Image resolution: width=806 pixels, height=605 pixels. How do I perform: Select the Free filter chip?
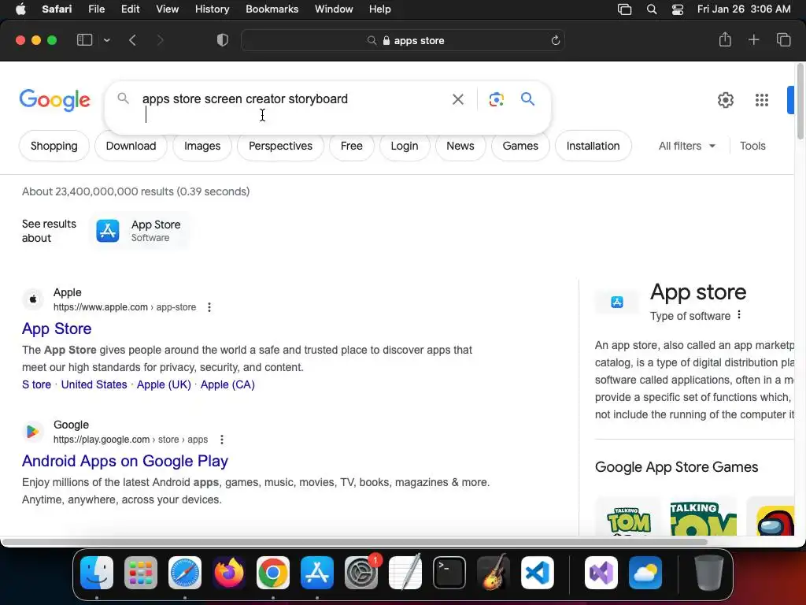351,146
